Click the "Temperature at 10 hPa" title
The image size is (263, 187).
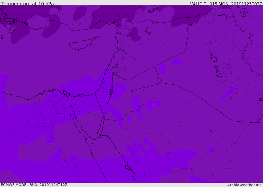tap(27, 3)
